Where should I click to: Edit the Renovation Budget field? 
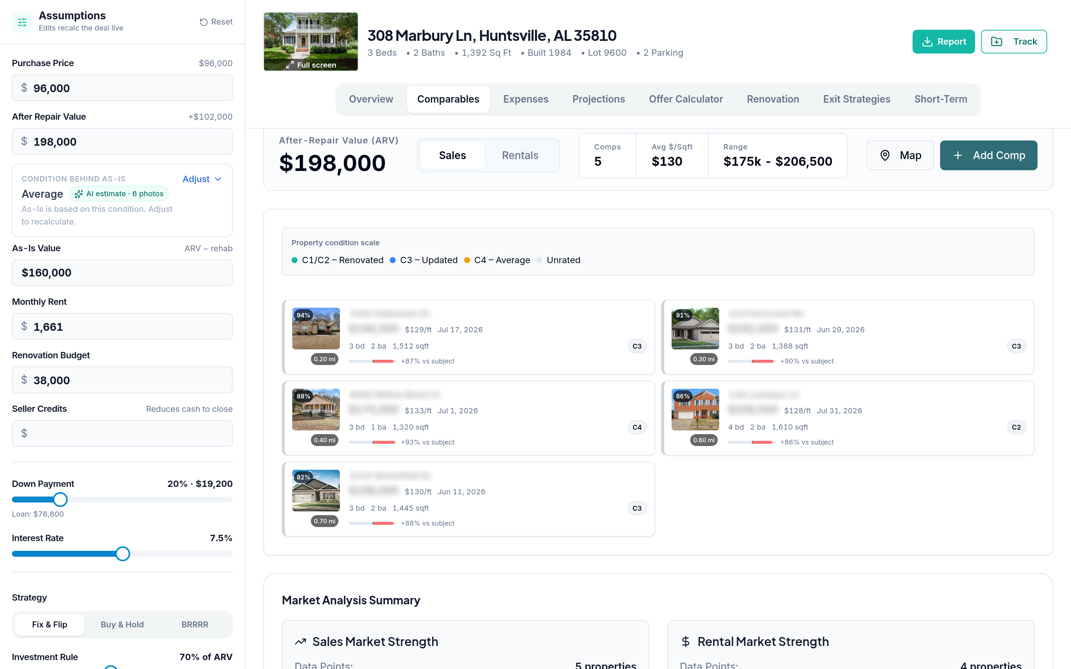(122, 380)
